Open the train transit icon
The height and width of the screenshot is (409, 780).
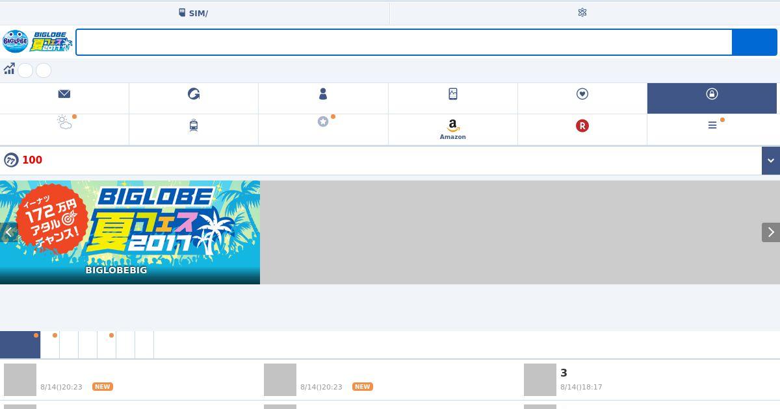194,126
